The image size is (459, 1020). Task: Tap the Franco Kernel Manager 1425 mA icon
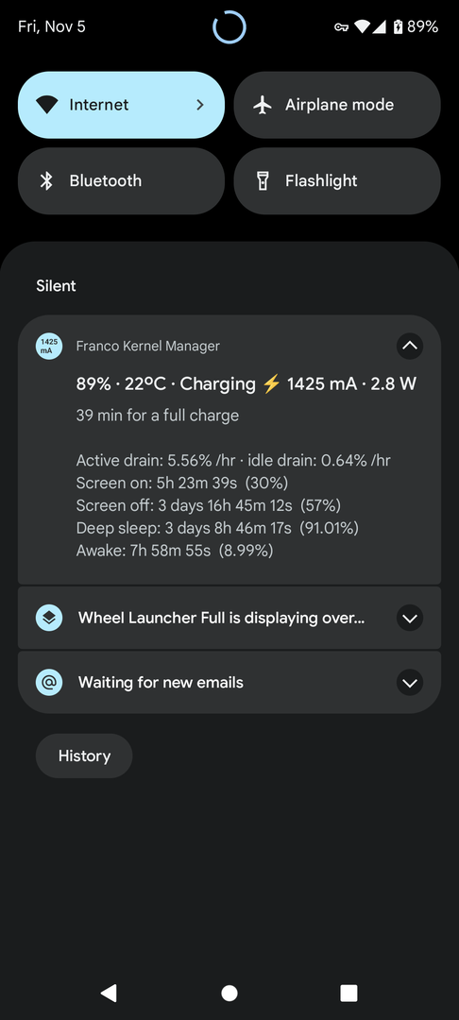click(x=49, y=346)
